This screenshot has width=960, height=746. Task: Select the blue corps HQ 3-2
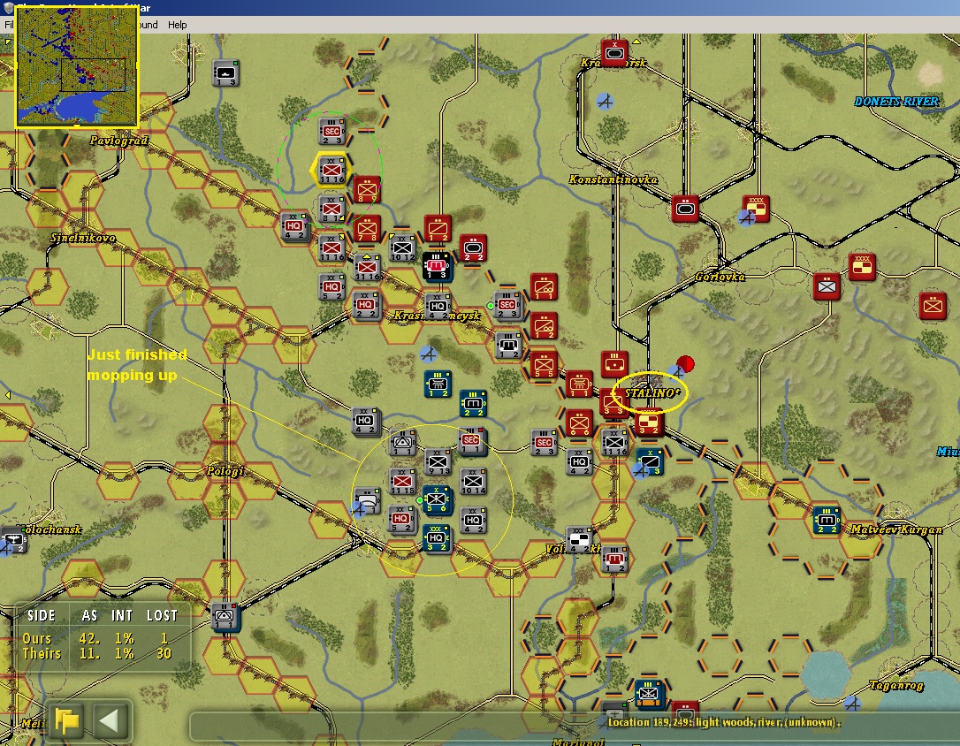(x=438, y=538)
